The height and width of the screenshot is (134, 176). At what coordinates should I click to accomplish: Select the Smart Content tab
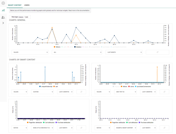(x=15, y=5)
